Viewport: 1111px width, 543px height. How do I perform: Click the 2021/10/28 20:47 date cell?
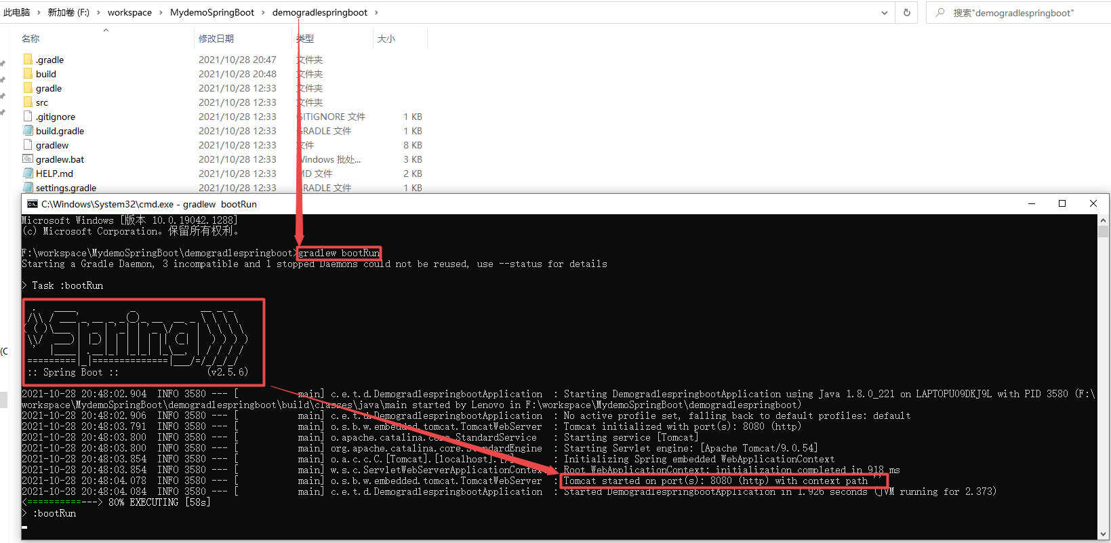pos(237,60)
